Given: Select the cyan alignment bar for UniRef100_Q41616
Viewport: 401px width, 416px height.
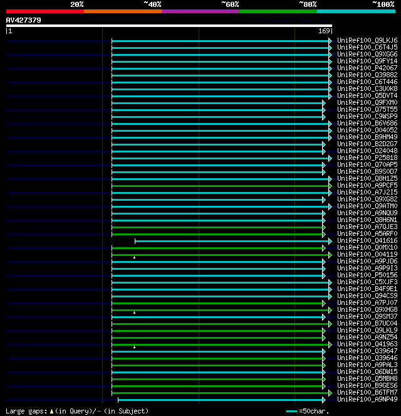Looking at the screenshot, I should click(232, 241).
